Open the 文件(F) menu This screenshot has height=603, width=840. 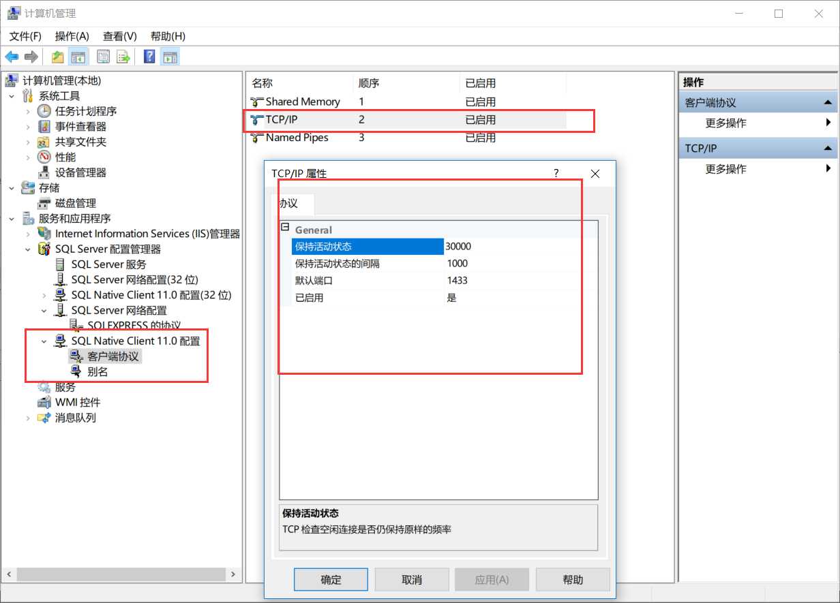[x=25, y=36]
